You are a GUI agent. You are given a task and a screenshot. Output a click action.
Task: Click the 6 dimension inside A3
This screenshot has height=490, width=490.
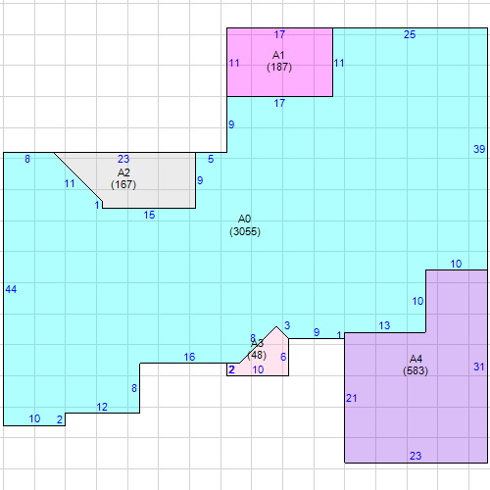tap(283, 357)
